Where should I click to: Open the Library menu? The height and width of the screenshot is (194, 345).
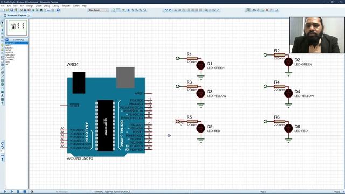(x=56, y=6)
